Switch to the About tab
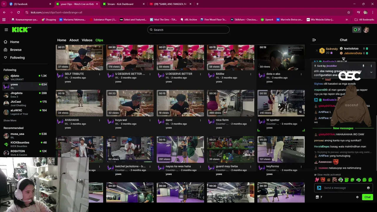 point(74,40)
